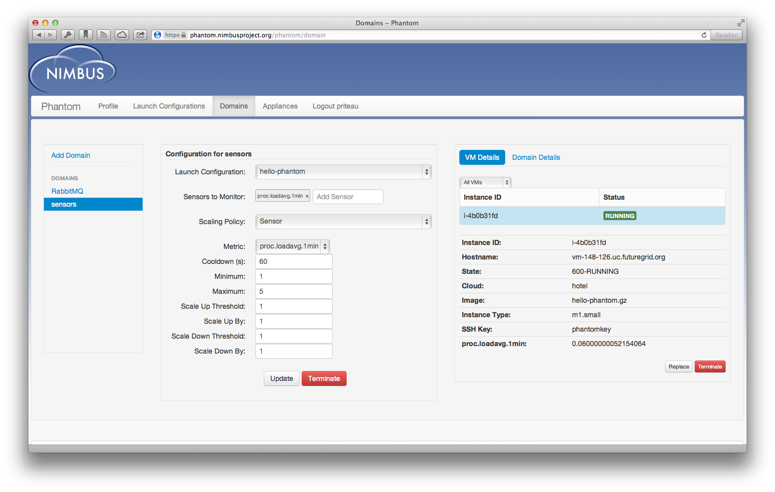The image size is (775, 492).
Task: Click the 0.06000000052154064 loadavg value
Action: pyautogui.click(x=608, y=344)
